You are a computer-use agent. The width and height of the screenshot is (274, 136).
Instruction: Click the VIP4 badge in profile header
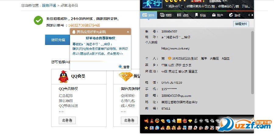click(197, 1)
